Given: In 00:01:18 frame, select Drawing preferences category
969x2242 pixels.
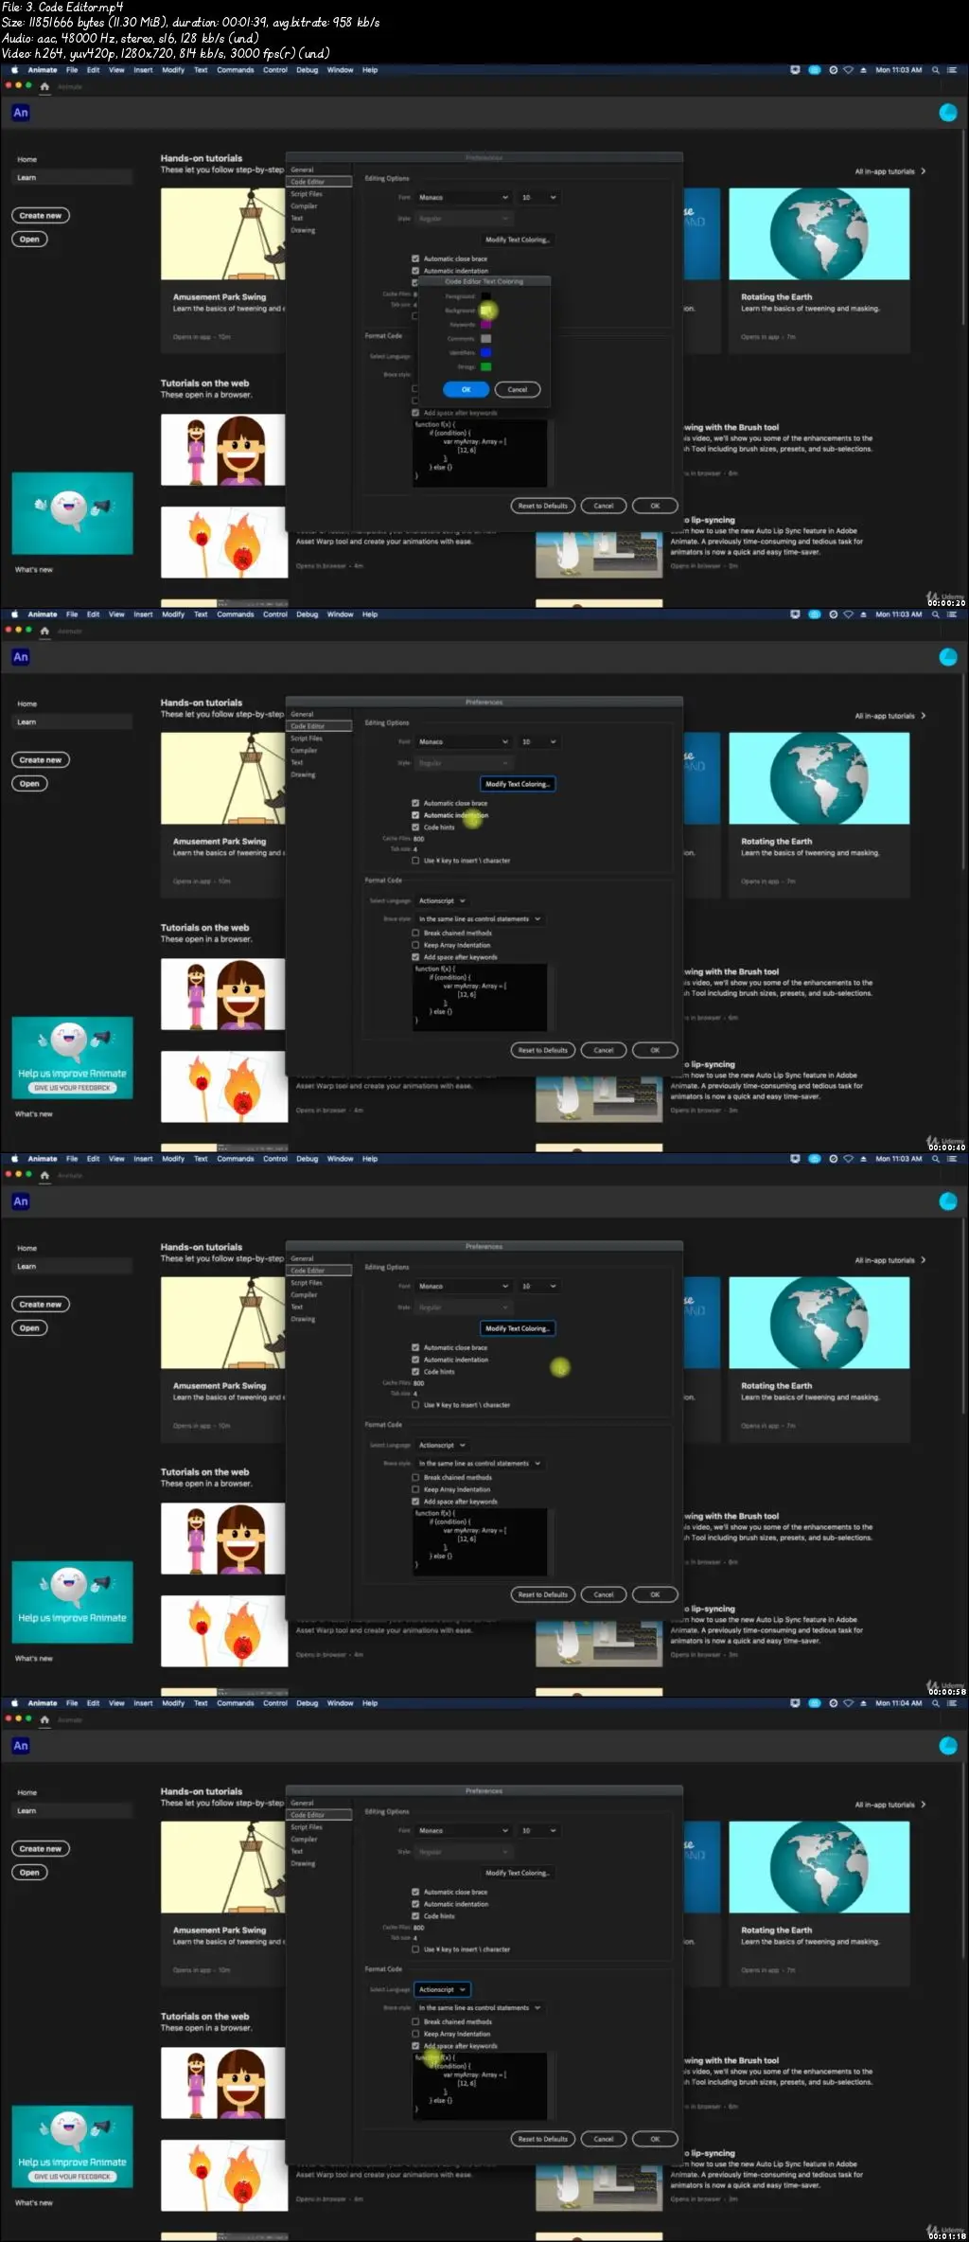Looking at the screenshot, I should coord(303,1863).
